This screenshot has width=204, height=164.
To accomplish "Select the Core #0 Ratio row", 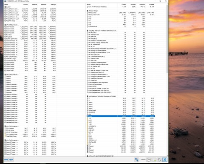I will [x=30, y=63].
